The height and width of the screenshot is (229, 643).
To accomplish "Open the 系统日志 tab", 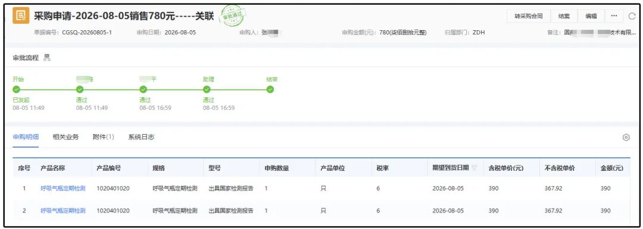I will [x=142, y=137].
